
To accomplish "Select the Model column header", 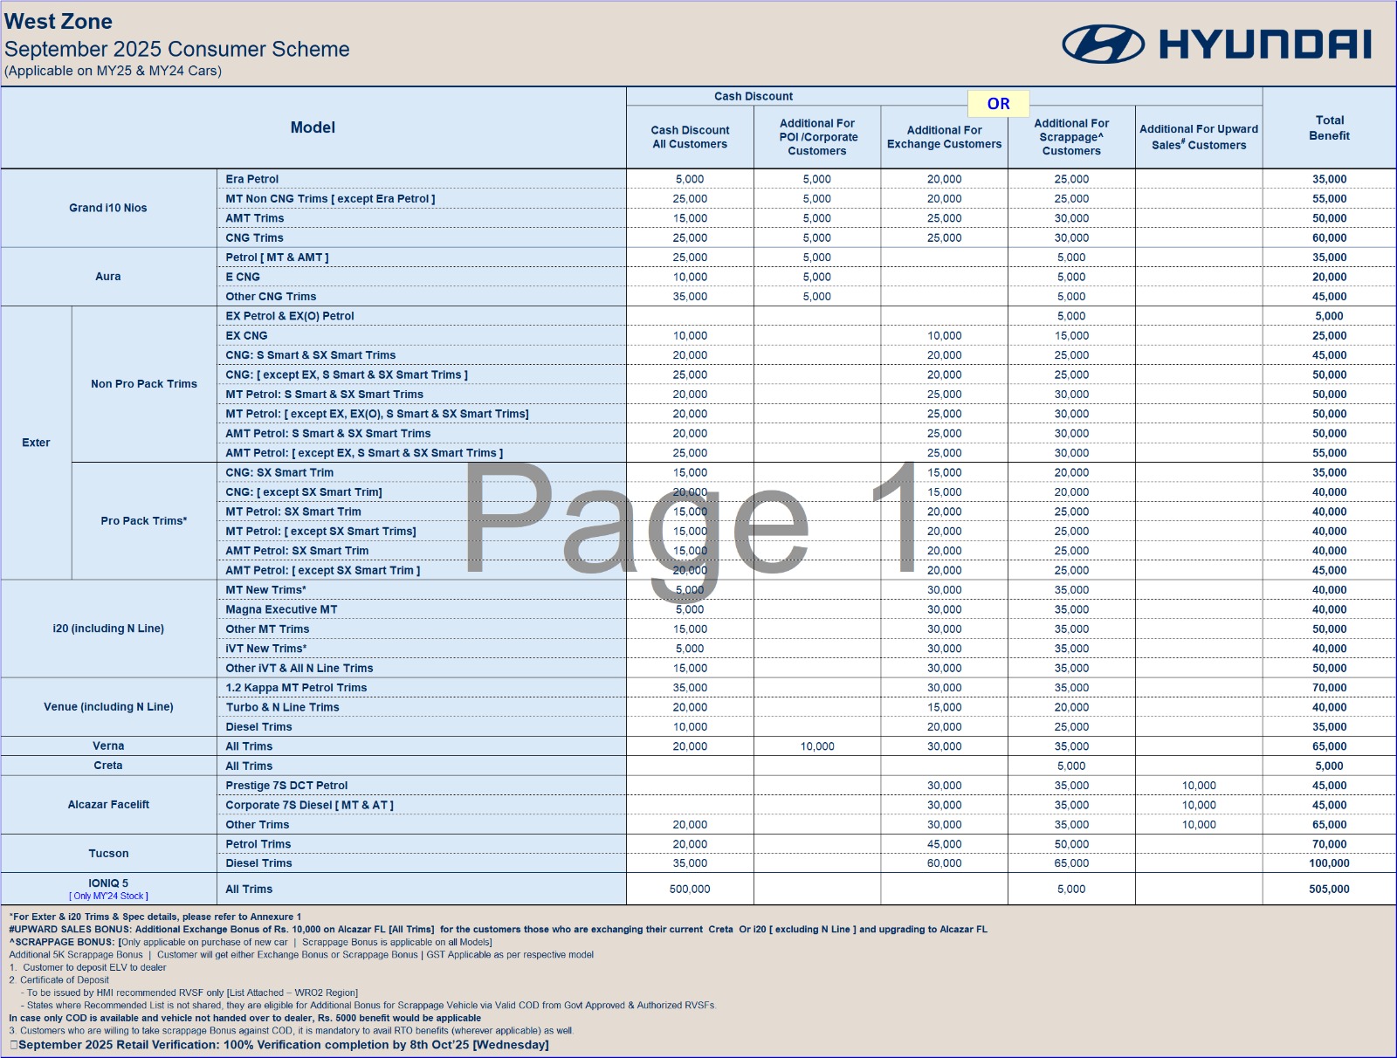I will 313,127.
